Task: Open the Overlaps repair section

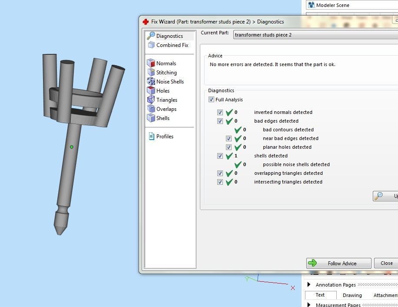Action: (x=162, y=109)
